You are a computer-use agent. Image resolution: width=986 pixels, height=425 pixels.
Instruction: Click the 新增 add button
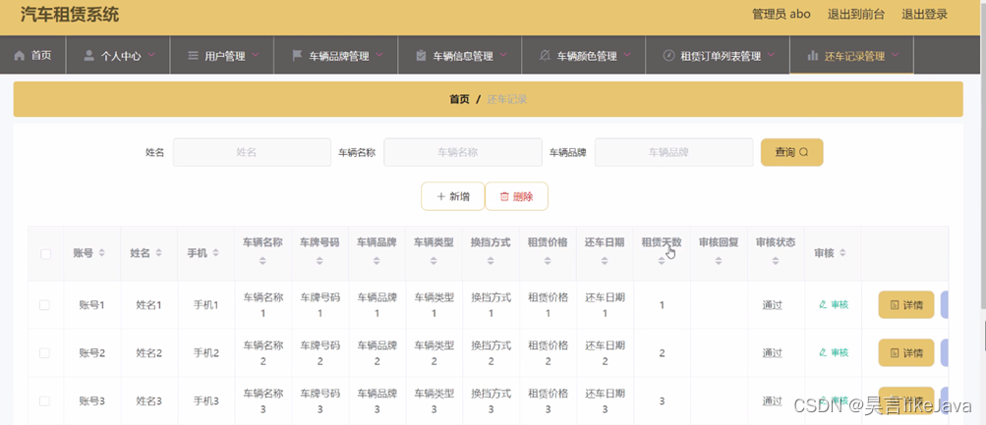453,196
